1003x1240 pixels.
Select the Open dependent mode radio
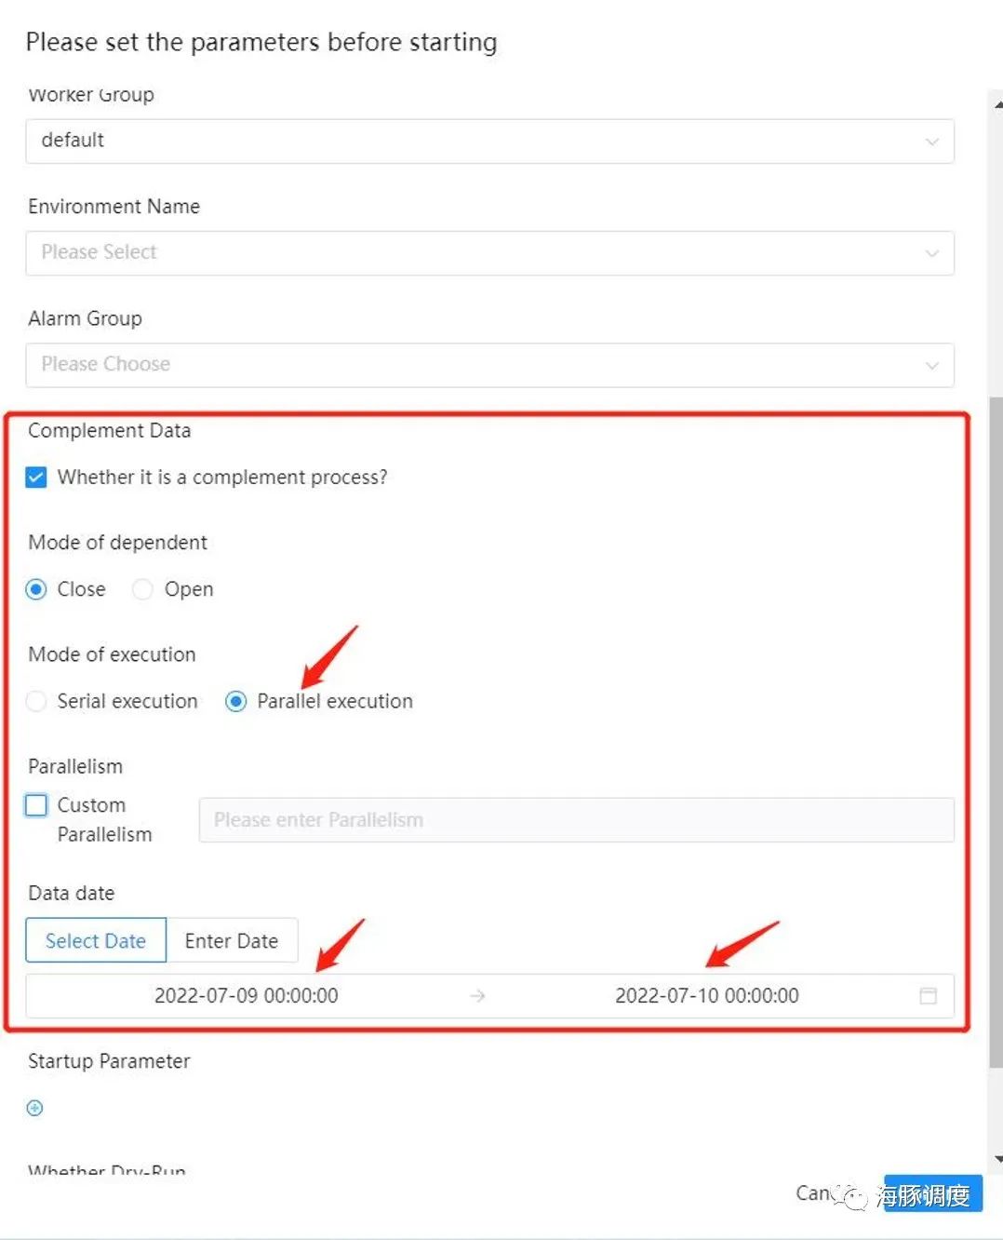click(x=142, y=589)
